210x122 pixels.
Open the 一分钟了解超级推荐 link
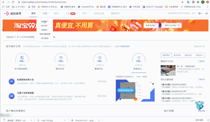122,46
